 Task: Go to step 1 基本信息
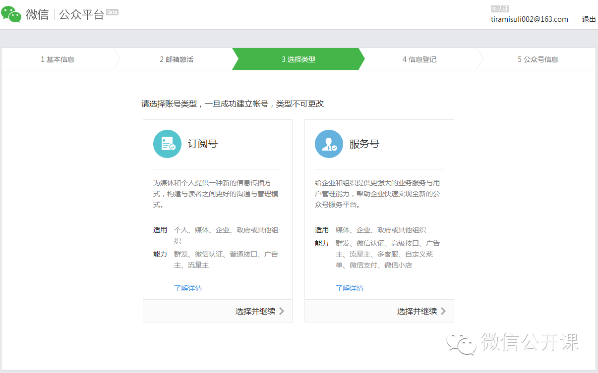[58, 59]
